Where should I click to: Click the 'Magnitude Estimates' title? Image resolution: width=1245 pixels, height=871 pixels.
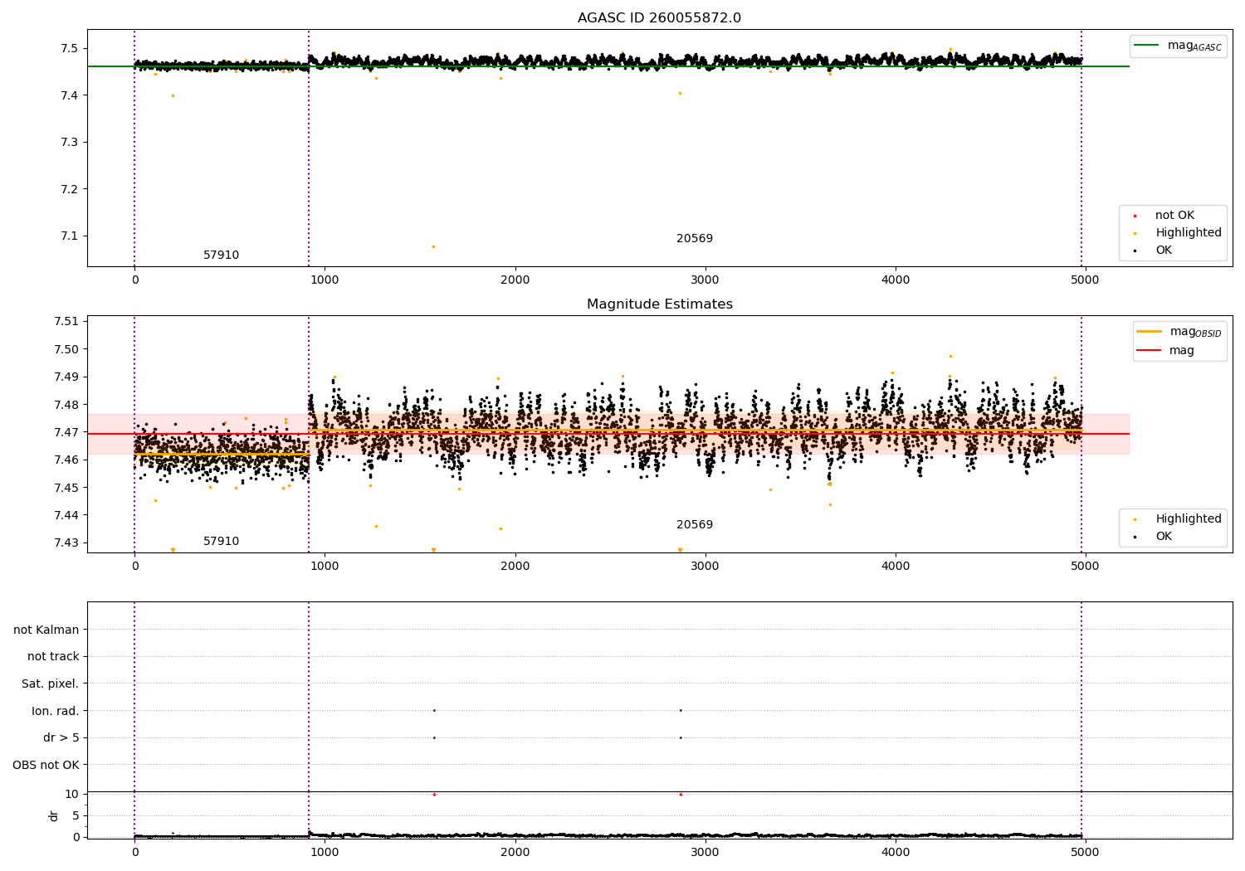click(x=659, y=304)
